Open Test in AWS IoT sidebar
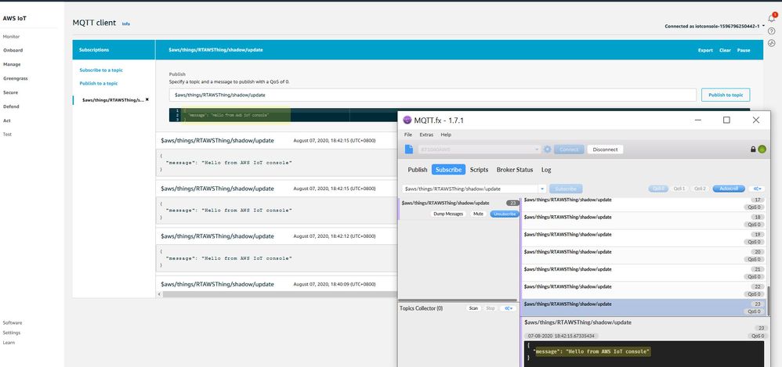This screenshot has width=782, height=367. pyautogui.click(x=7, y=135)
